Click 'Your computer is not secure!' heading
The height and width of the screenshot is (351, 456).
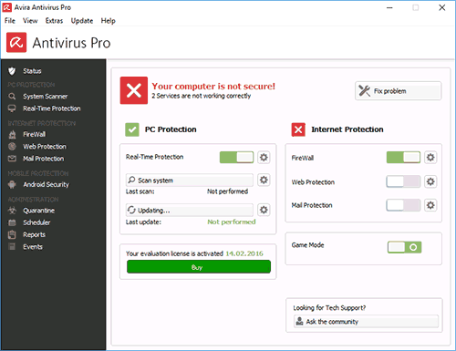click(x=213, y=87)
